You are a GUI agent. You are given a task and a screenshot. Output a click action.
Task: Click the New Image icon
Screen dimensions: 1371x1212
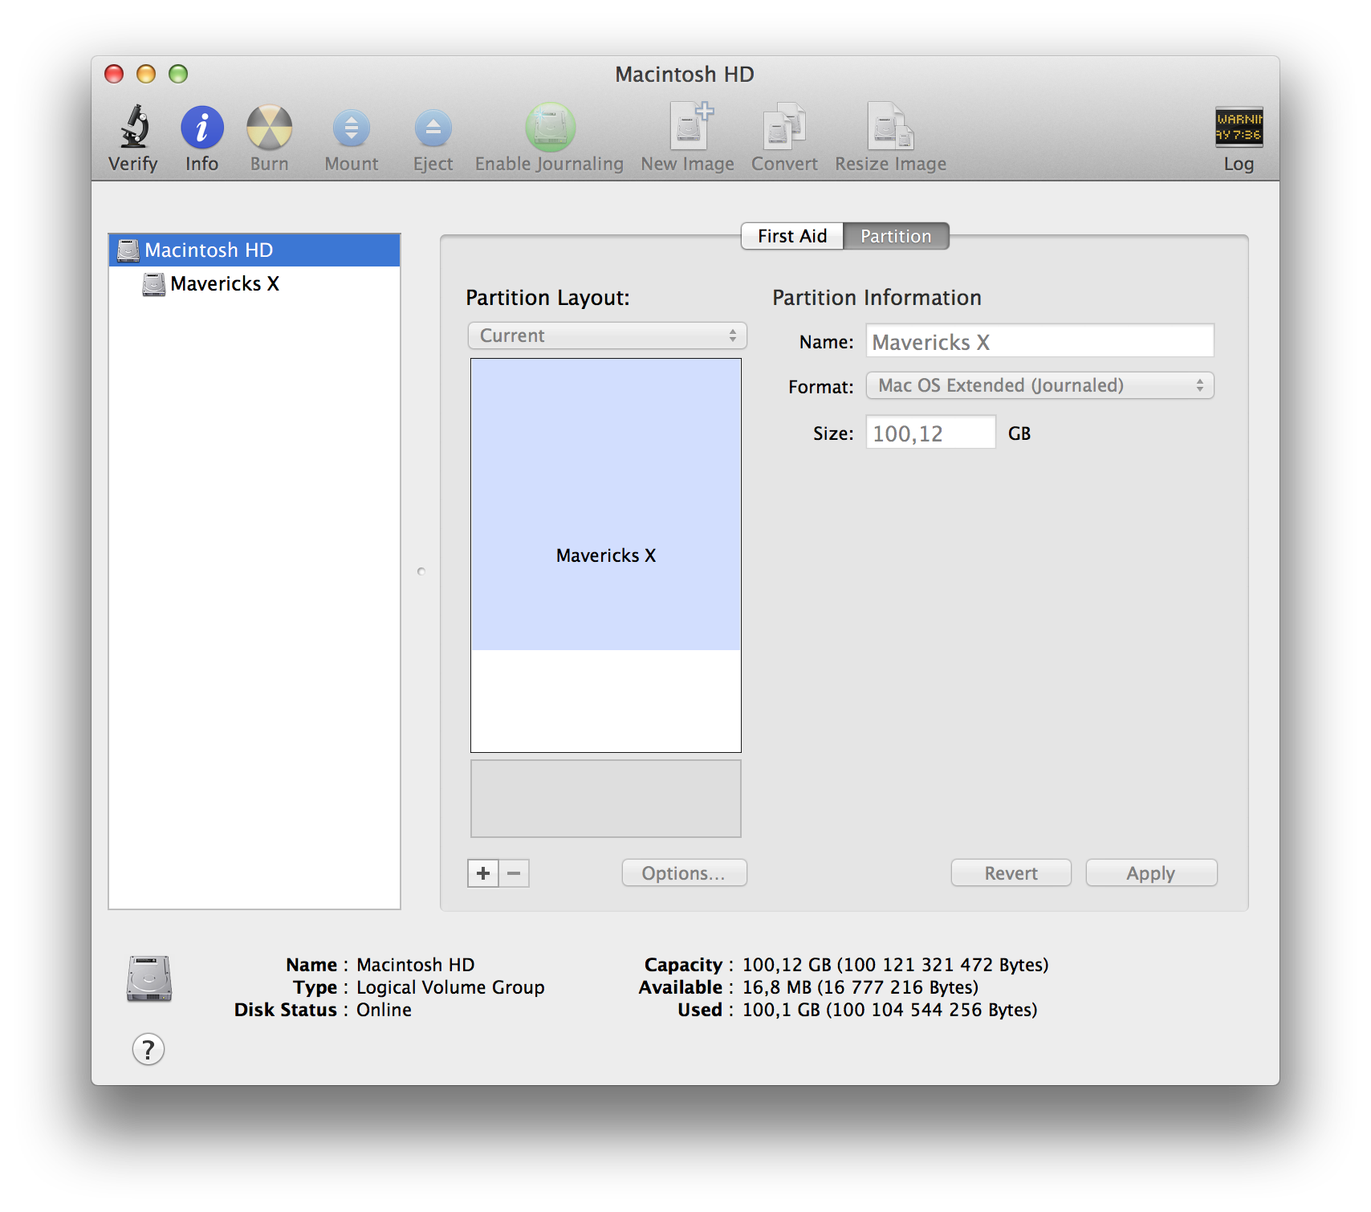[690, 126]
